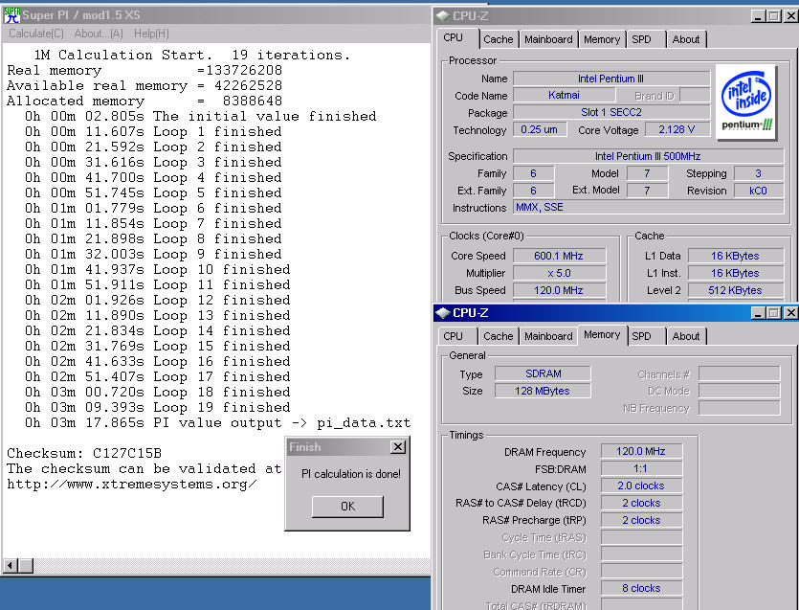Viewport: 799px width, 610px height.
Task: Click the Core Voltage value 2.128 V
Action: pos(677,129)
